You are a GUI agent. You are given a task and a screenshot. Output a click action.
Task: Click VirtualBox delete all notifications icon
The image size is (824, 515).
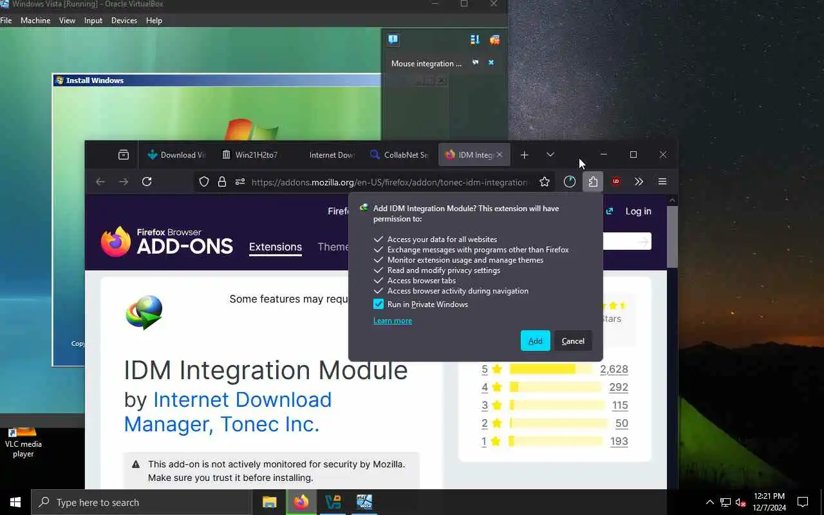click(x=494, y=40)
